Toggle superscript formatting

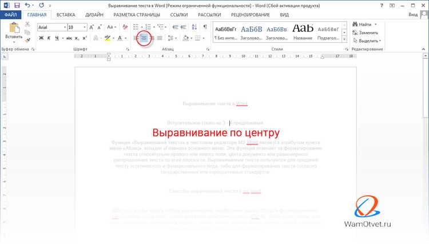click(85, 38)
